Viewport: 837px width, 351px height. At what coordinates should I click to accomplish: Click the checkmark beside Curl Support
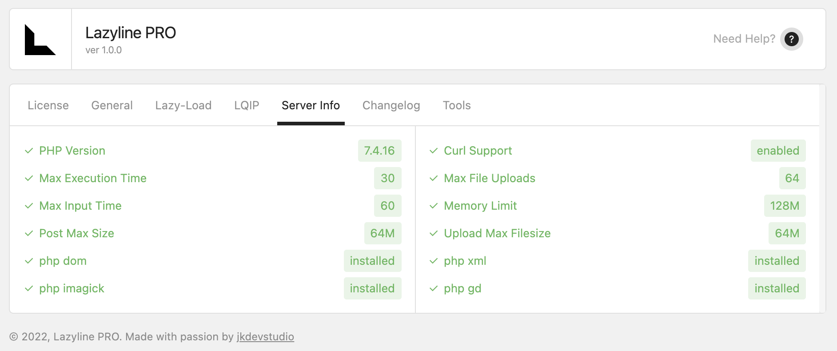[433, 151]
